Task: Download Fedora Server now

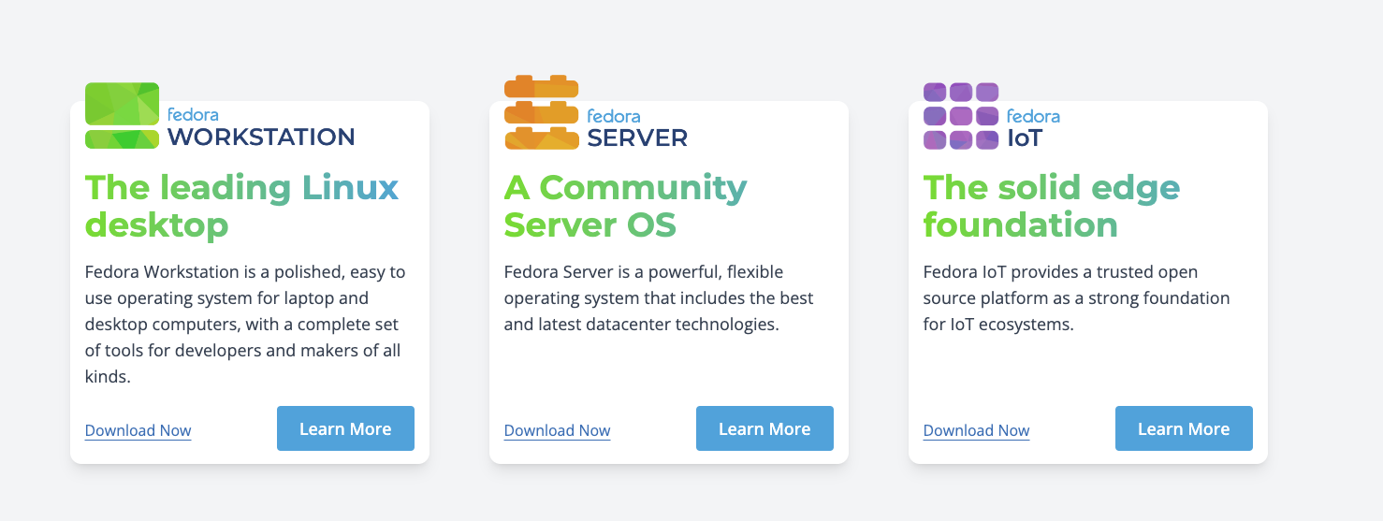Action: click(558, 430)
